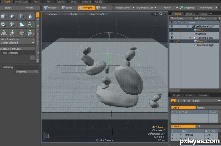Select the Tube primitive tool
This screenshot has height=146, width=221.
tap(13, 25)
